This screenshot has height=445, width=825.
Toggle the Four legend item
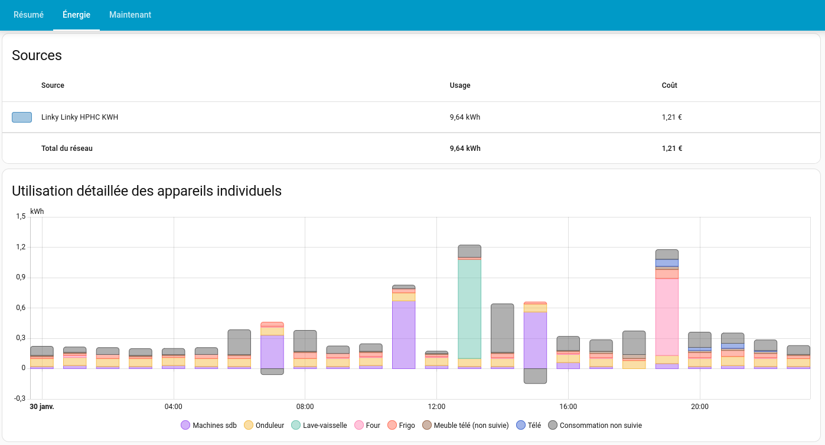point(367,425)
